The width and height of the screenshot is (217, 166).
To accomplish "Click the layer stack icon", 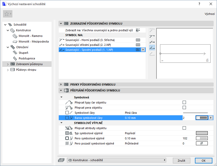I will 61,160.
